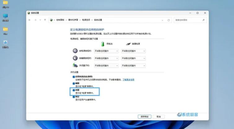Close the 系统设置 window
234x129 pixels.
coord(205,13)
